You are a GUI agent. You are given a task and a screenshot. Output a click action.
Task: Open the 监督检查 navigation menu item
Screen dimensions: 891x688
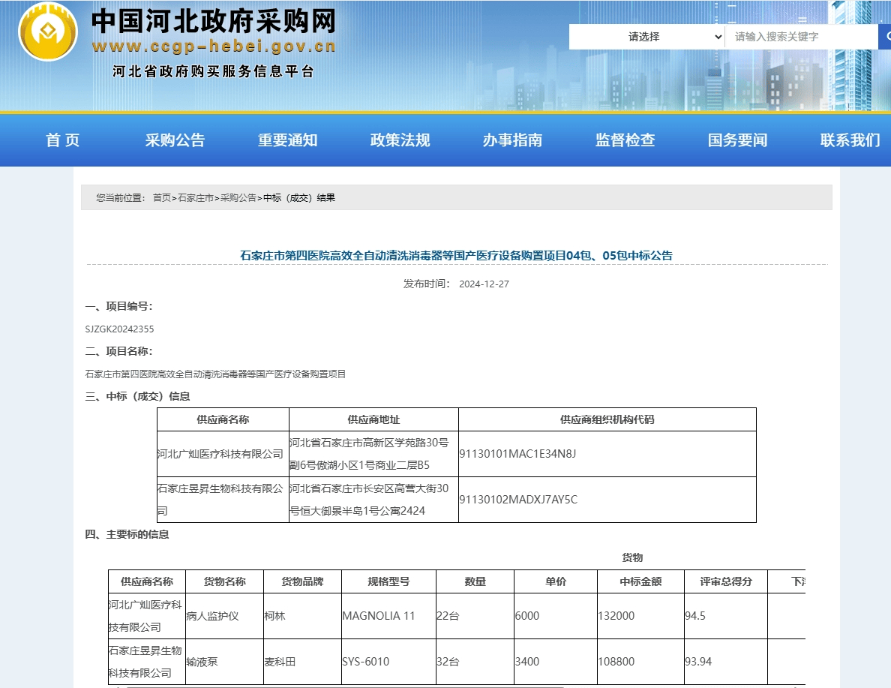[x=625, y=140]
